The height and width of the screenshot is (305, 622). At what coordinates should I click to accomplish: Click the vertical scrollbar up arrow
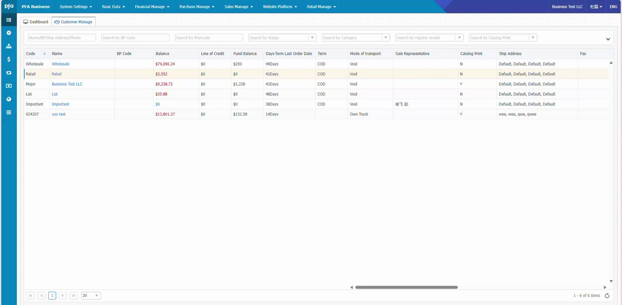pyautogui.click(x=611, y=63)
